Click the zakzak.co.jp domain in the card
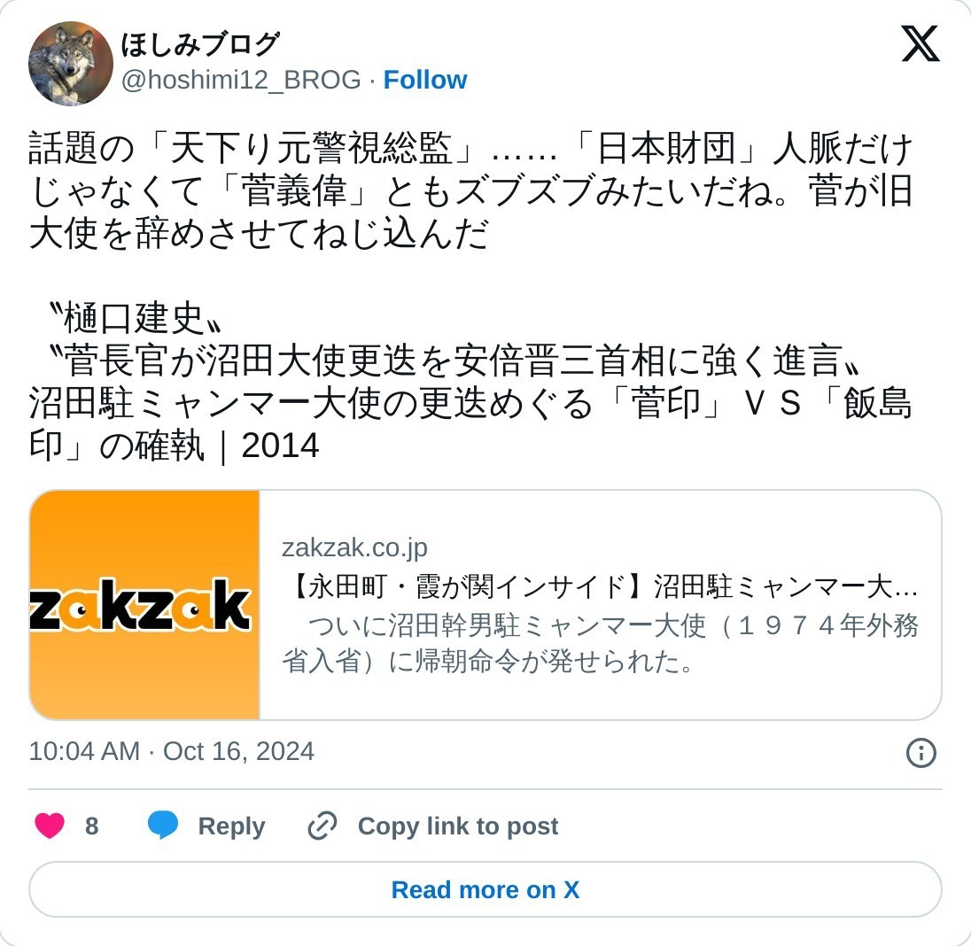Viewport: 971px width, 946px height. point(354,548)
